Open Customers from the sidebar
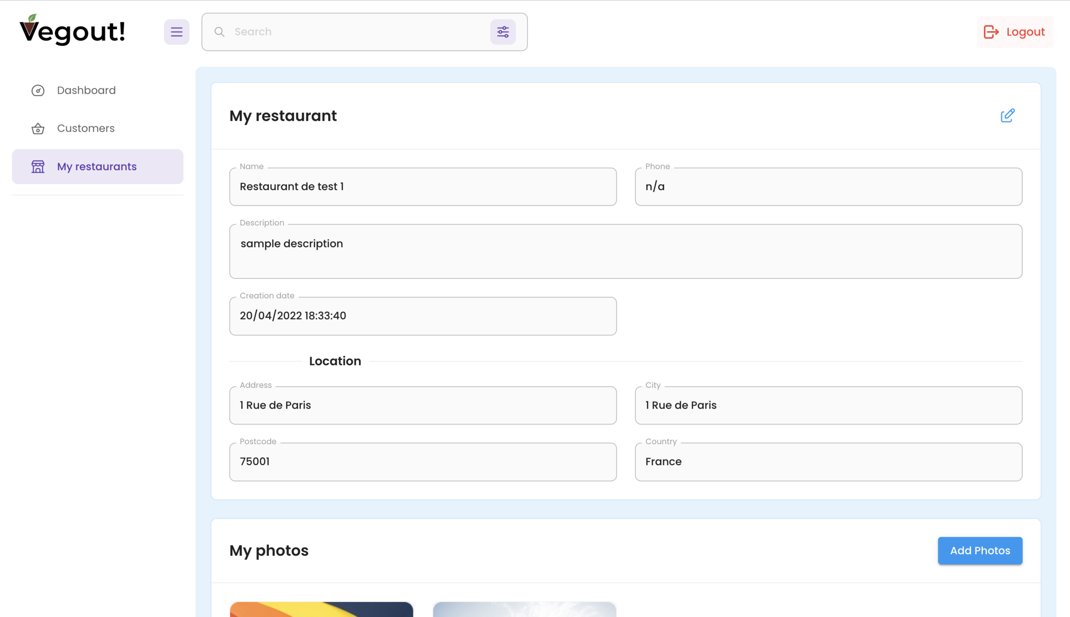This screenshot has width=1070, height=617. [x=86, y=128]
